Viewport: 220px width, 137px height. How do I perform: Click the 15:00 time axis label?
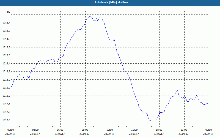point(135,130)
